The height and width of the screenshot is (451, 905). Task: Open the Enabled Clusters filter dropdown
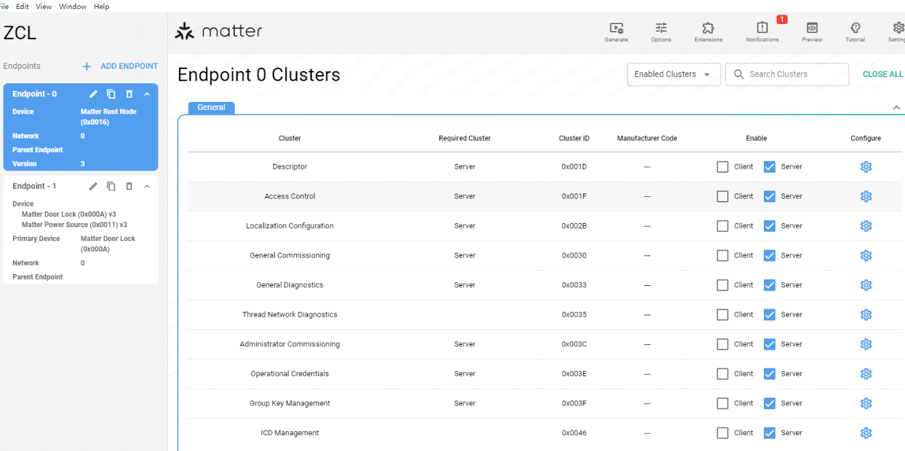[x=674, y=74]
